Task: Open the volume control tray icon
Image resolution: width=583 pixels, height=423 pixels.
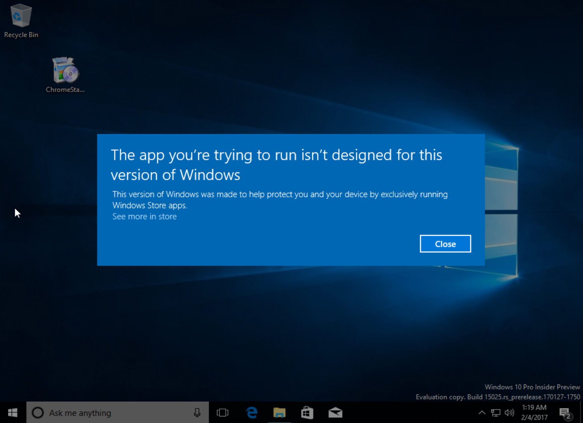Action: coord(509,413)
